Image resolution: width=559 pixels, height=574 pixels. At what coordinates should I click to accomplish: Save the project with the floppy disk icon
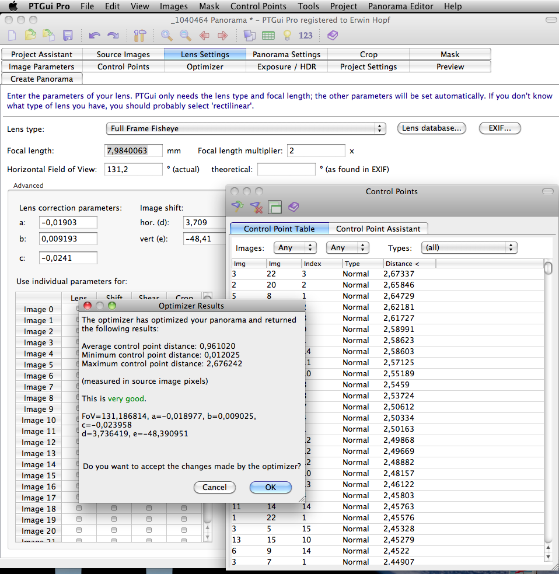(68, 35)
